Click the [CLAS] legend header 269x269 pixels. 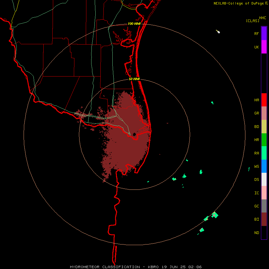(252, 21)
